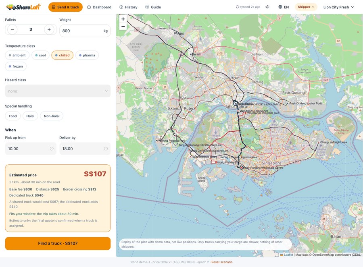Viewport: 363px width, 267px height.
Task: Click the ShareLah logo
Action: click(x=23, y=7)
